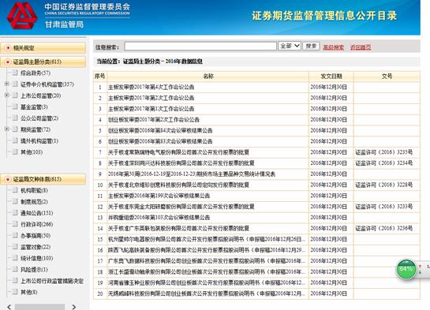The image size is (430, 310).
Task: Click the 搜索 search button
Action: (x=311, y=46)
